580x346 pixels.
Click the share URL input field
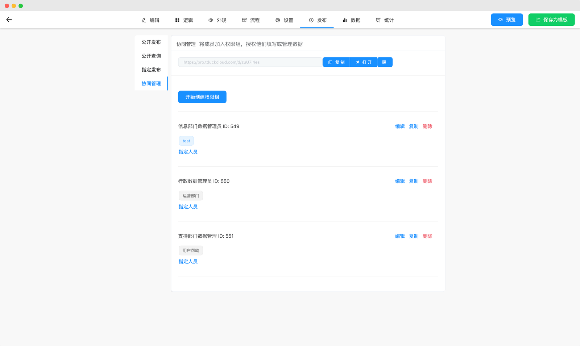[250, 62]
